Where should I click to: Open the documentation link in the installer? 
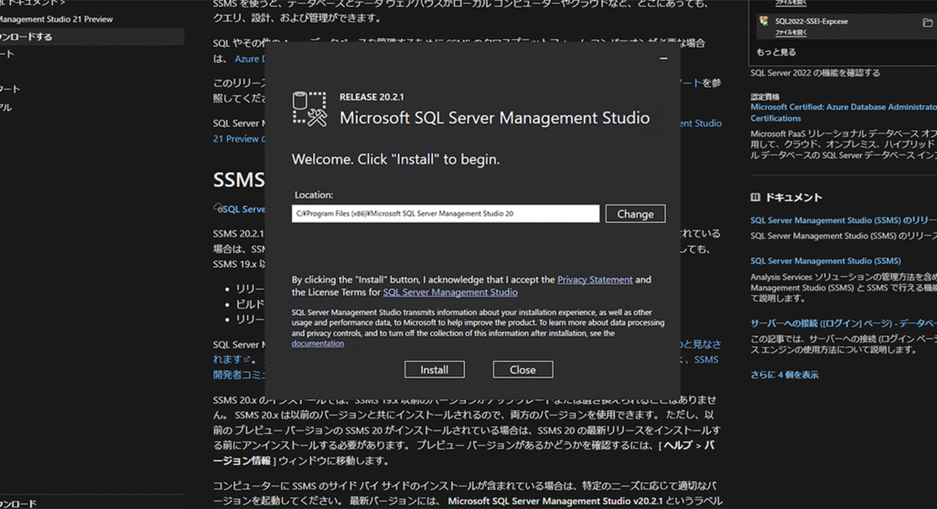pyautogui.click(x=318, y=343)
